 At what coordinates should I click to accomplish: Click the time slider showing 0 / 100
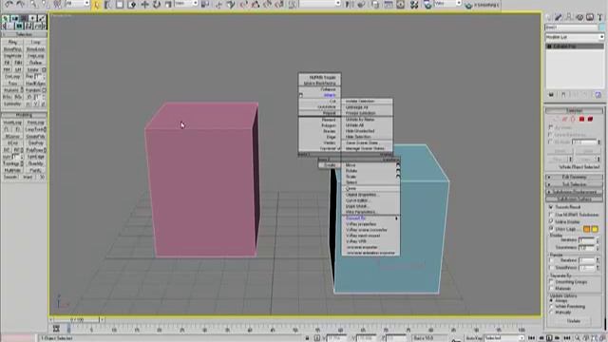coord(77,320)
